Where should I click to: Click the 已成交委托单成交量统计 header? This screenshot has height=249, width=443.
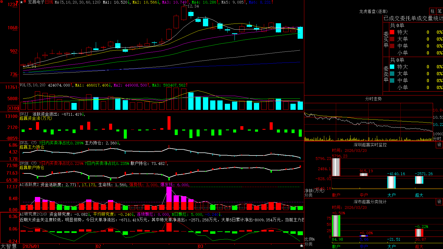coord(413,18)
